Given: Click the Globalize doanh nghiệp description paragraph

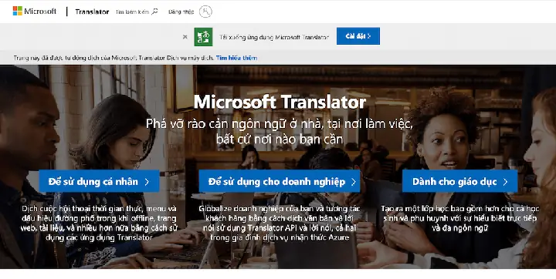Looking at the screenshot, I should [x=280, y=223].
